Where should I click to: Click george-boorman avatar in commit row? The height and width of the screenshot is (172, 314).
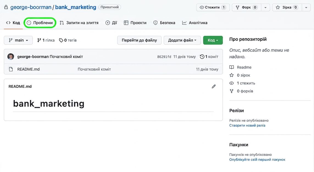click(x=11, y=57)
